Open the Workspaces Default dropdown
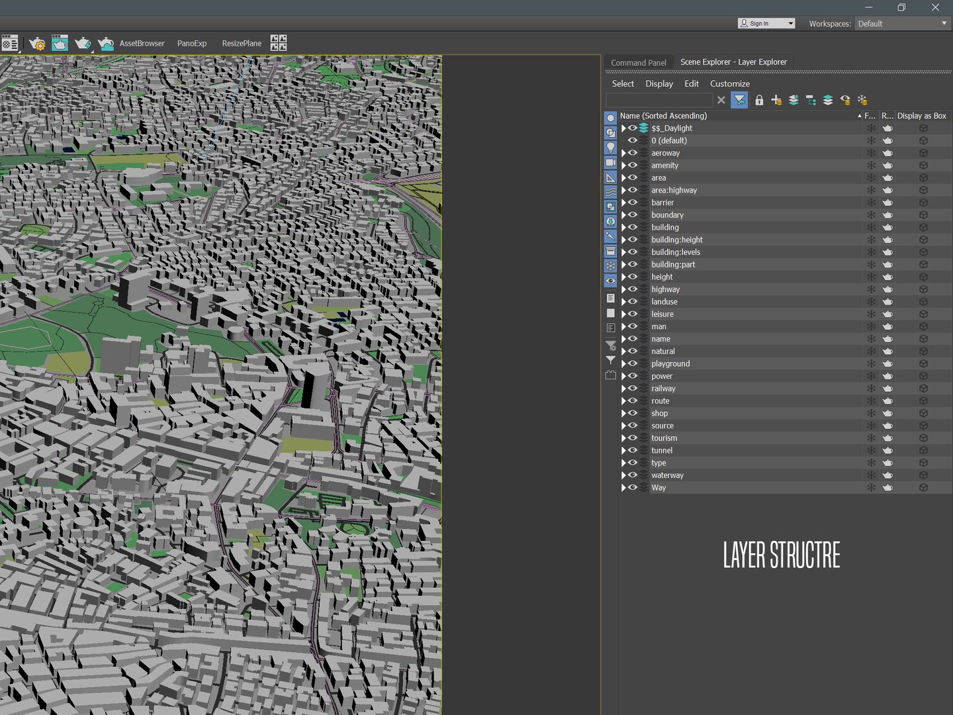953x715 pixels. click(903, 23)
